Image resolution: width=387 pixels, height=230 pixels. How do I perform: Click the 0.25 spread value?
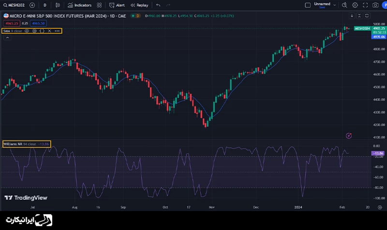pos(25,23)
